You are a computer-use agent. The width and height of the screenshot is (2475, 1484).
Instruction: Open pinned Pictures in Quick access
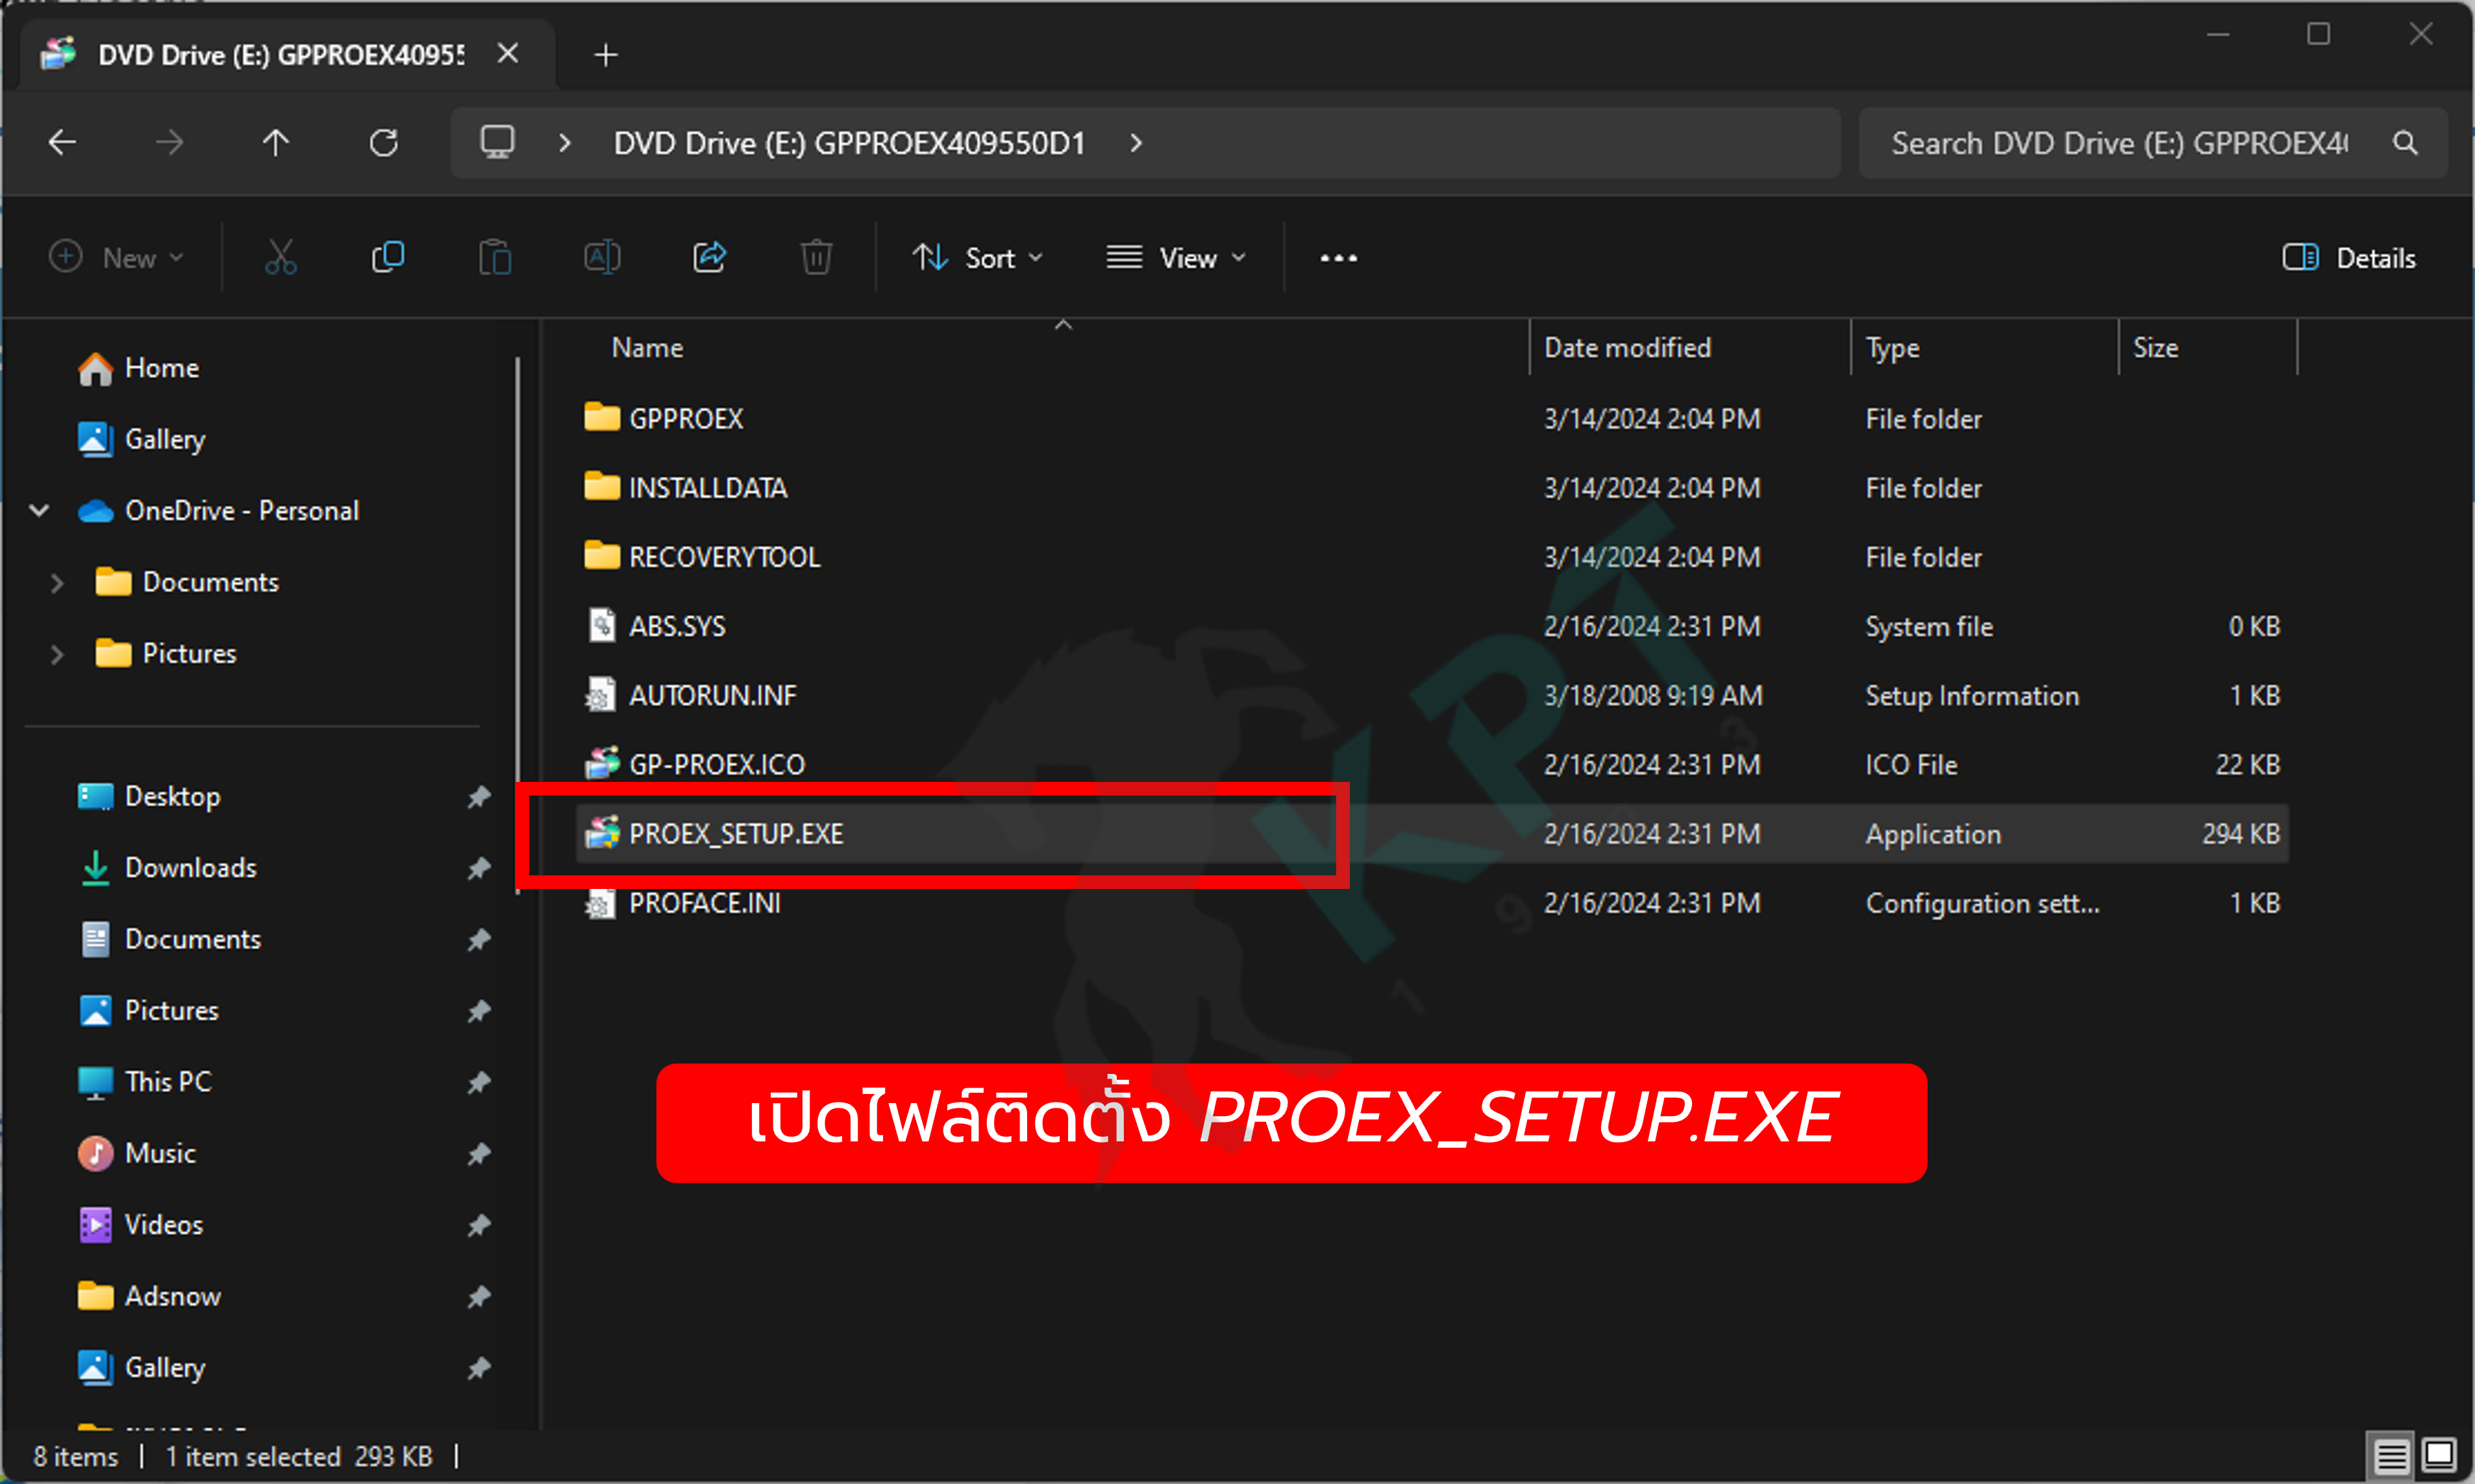point(148,1011)
